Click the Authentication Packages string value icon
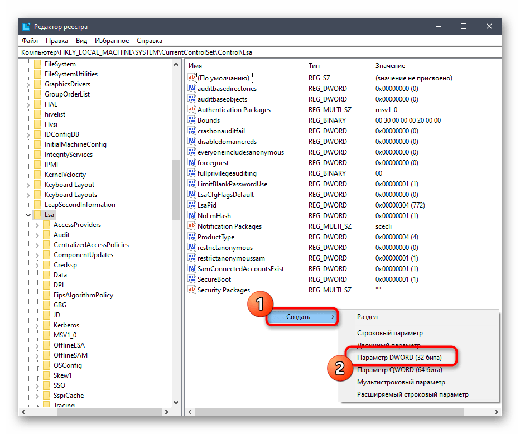Viewport: 520px width, 434px height. pyautogui.click(x=192, y=110)
